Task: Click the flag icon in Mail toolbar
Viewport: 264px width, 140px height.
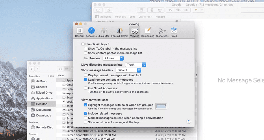Action: click(x=196, y=10)
